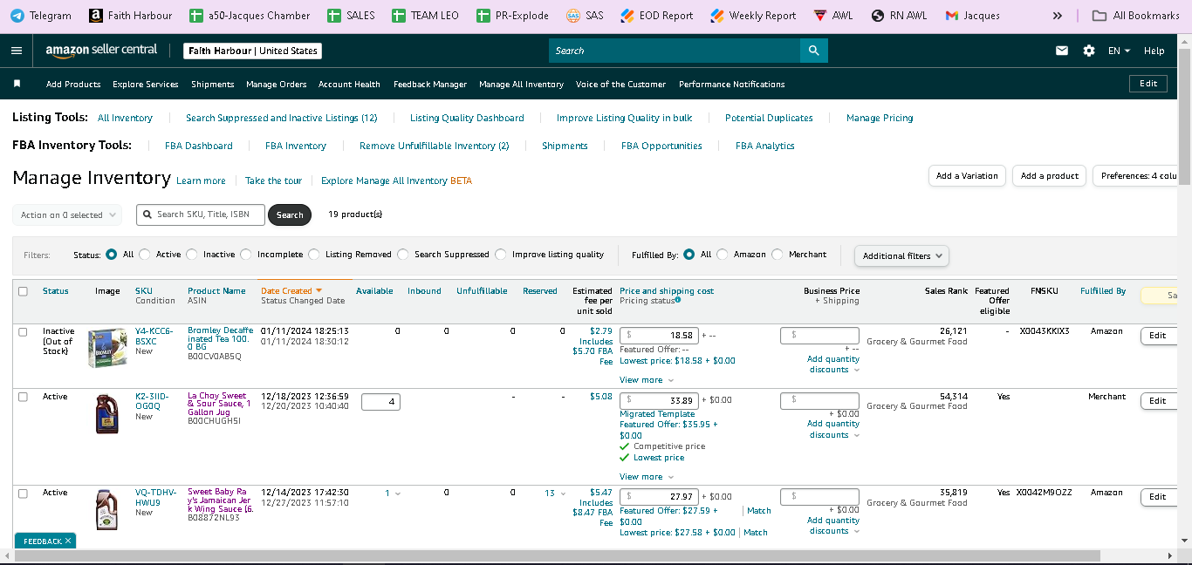The image size is (1192, 565).
Task: Close the Feedback tab with X
Action: (68, 541)
